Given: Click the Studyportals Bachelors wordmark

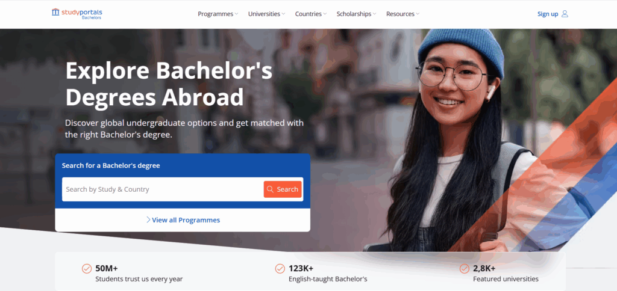Looking at the screenshot, I should (82, 14).
